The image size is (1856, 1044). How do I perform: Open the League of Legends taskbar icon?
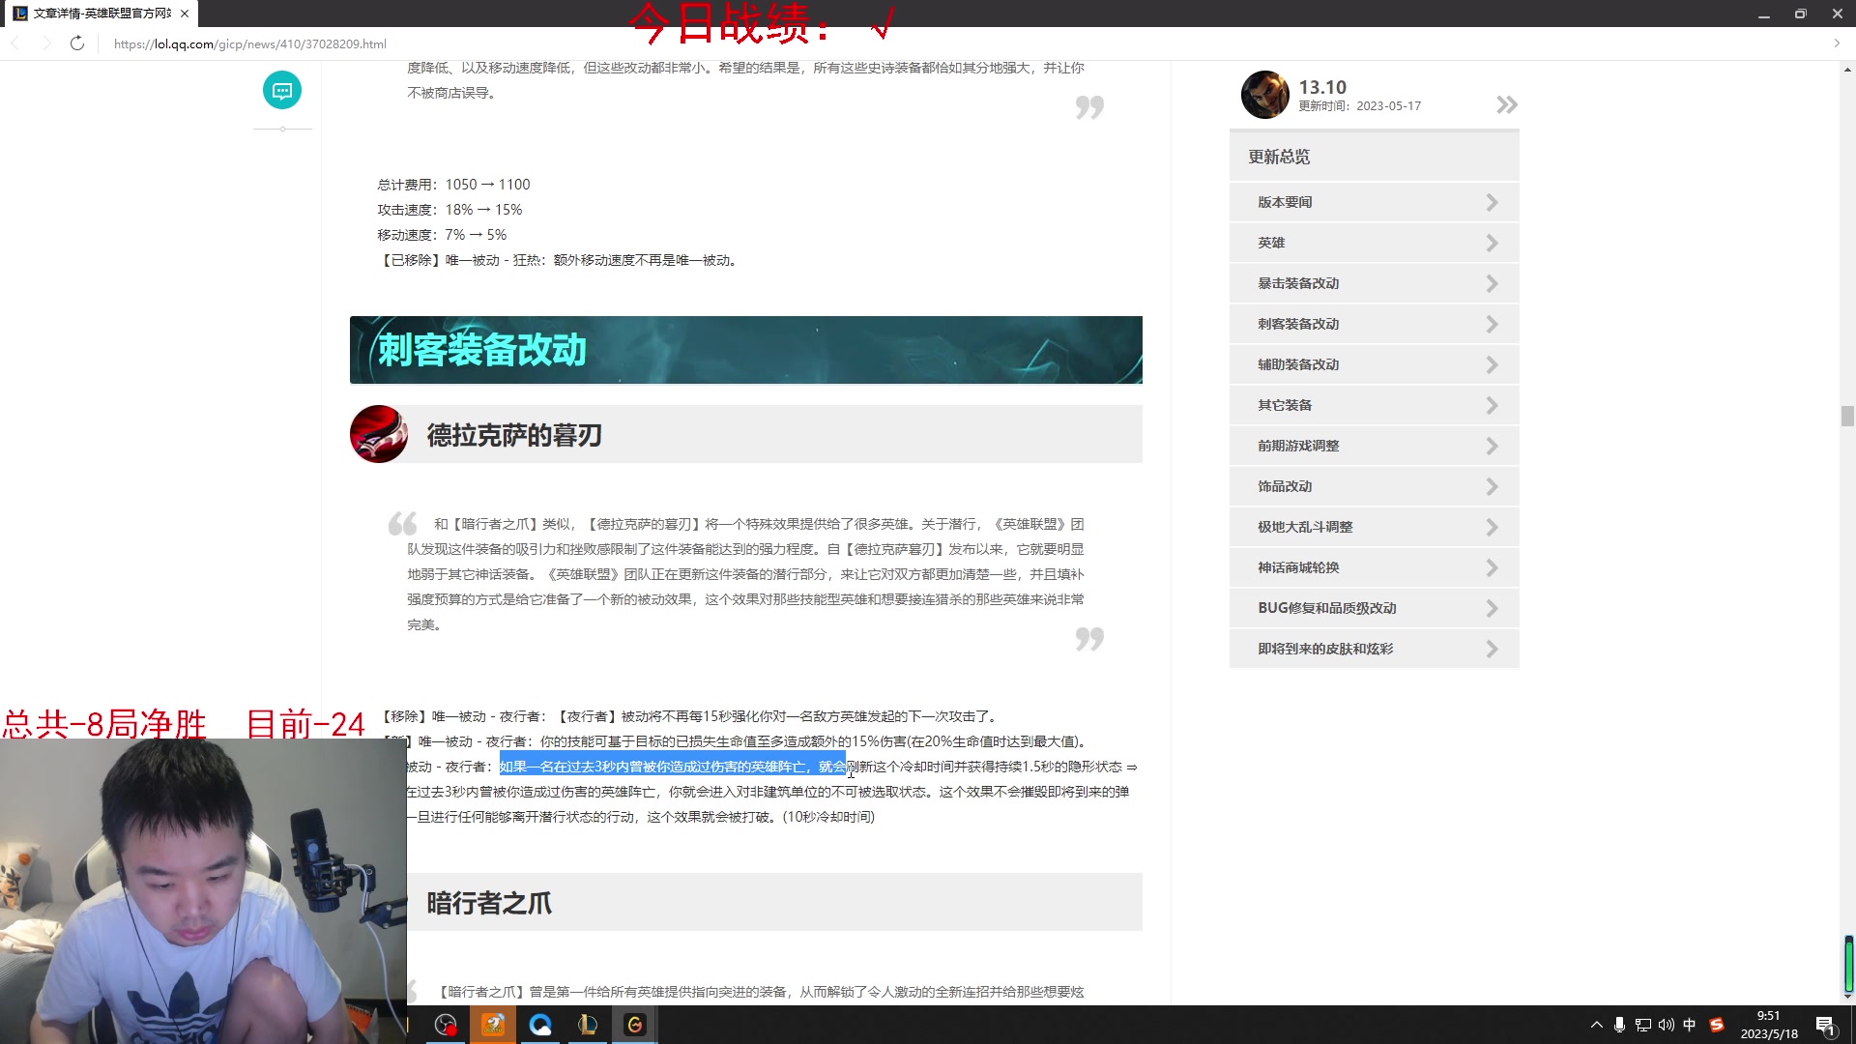tap(588, 1025)
